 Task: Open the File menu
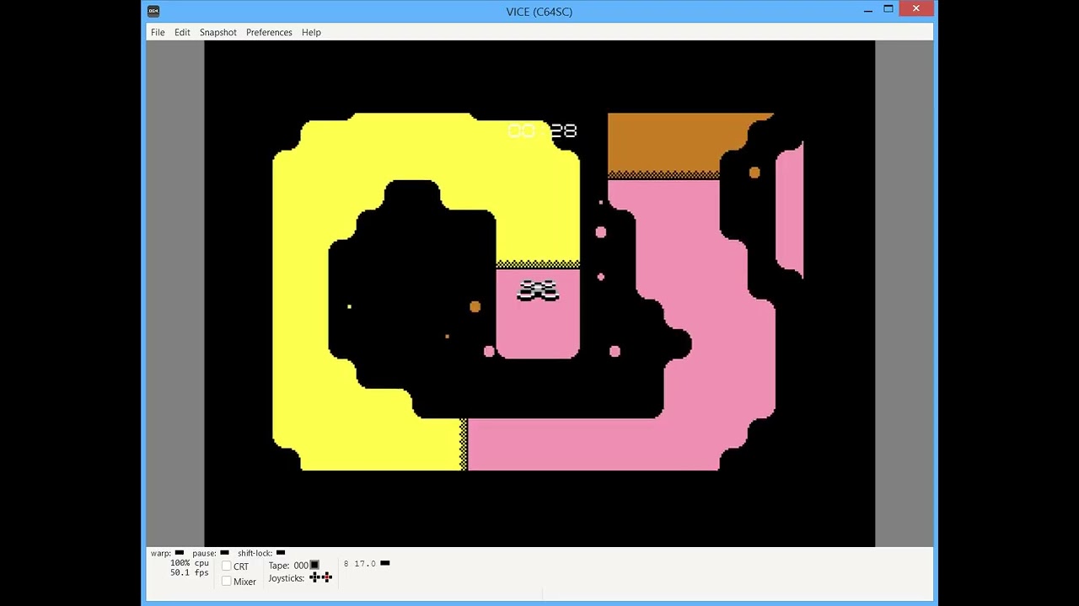[158, 32]
